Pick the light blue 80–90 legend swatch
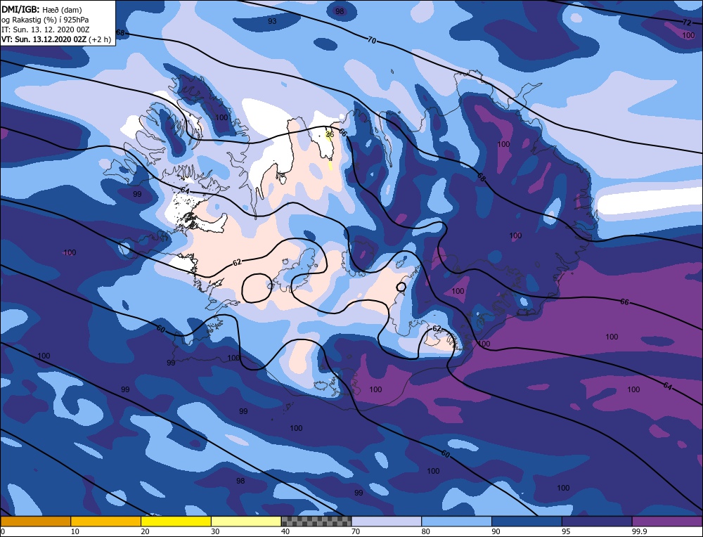 (x=456, y=522)
